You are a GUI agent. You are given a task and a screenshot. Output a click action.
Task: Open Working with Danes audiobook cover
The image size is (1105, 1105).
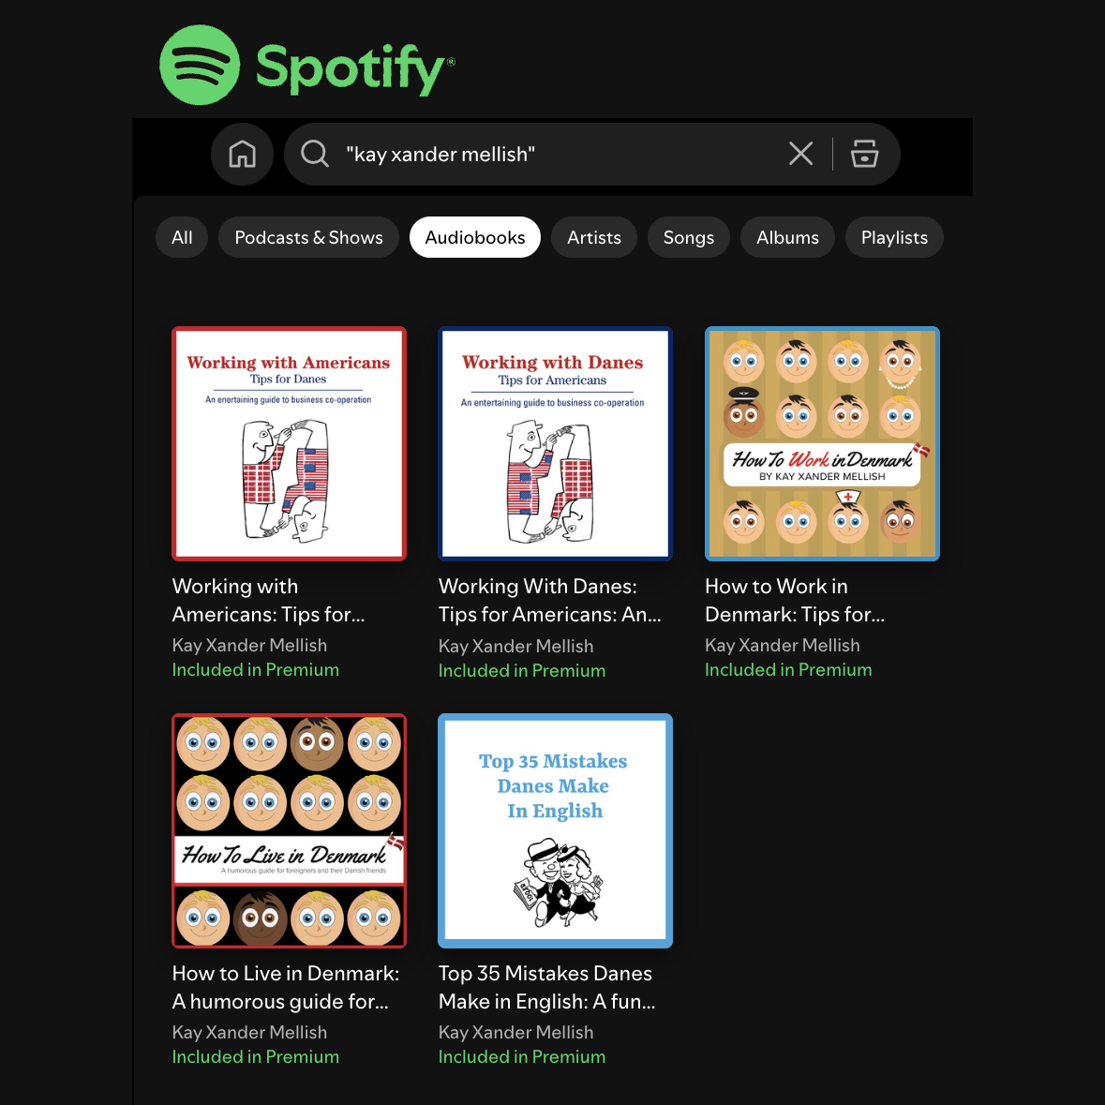click(556, 444)
